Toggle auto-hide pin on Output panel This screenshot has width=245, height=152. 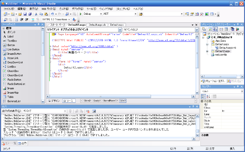point(193,107)
